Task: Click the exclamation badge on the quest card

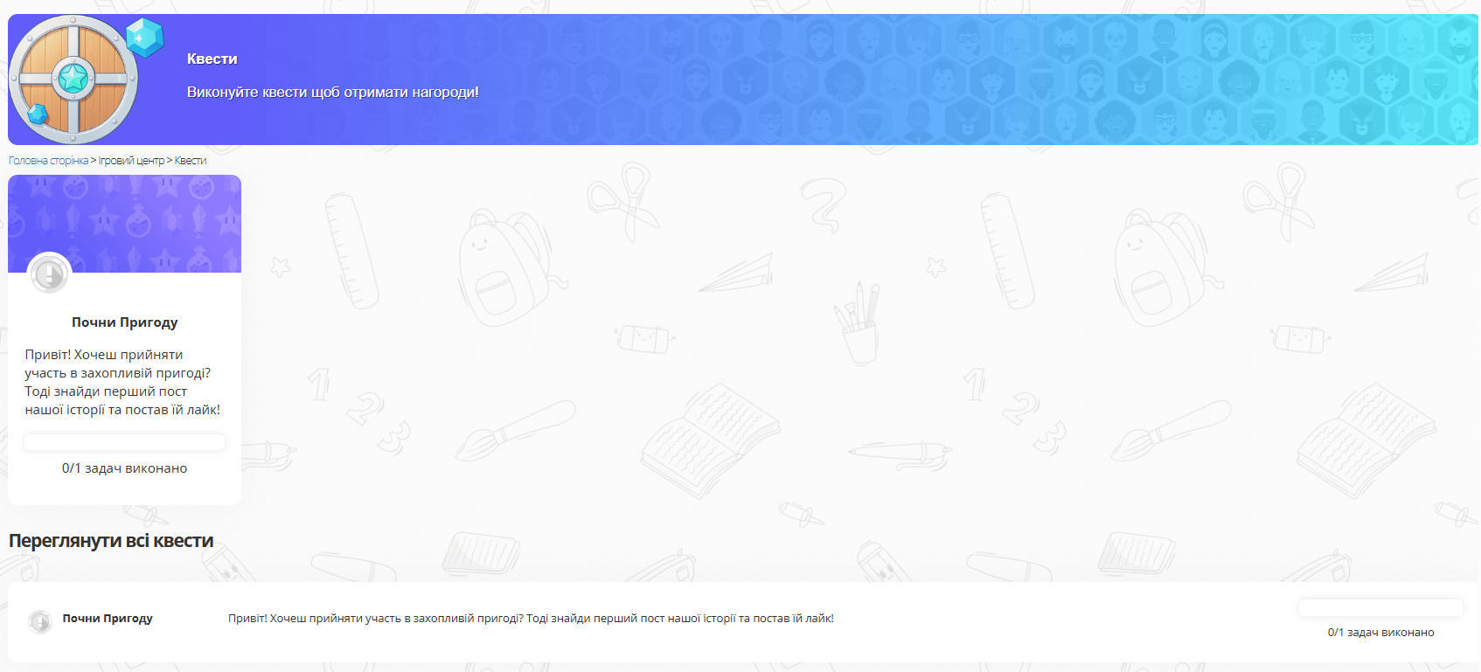Action: pos(49,274)
